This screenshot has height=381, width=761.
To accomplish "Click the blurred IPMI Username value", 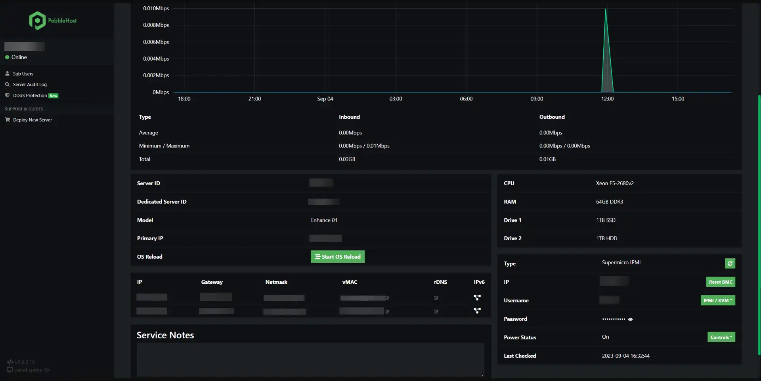I will [x=609, y=300].
